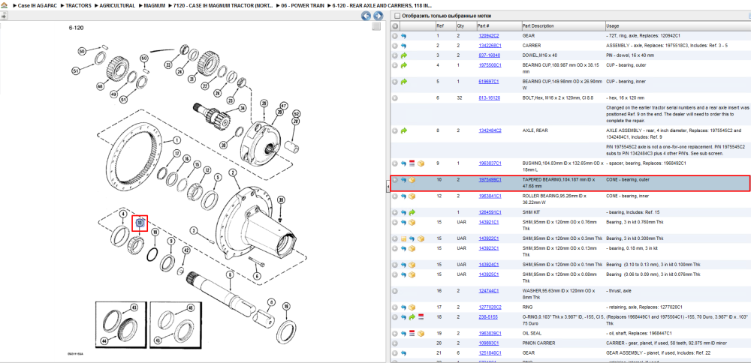The height and width of the screenshot is (363, 751).
Task: Toggle the gray selection circle for GEAR 120942C2
Action: pyautogui.click(x=395, y=36)
